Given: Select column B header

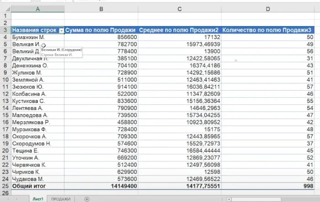Looking at the screenshot, I should pyautogui.click(x=101, y=9).
